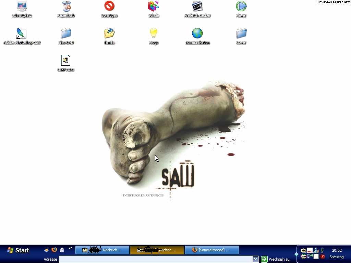Expand hidden tray icons with the diamond
351x263 pixels.
tap(296, 254)
